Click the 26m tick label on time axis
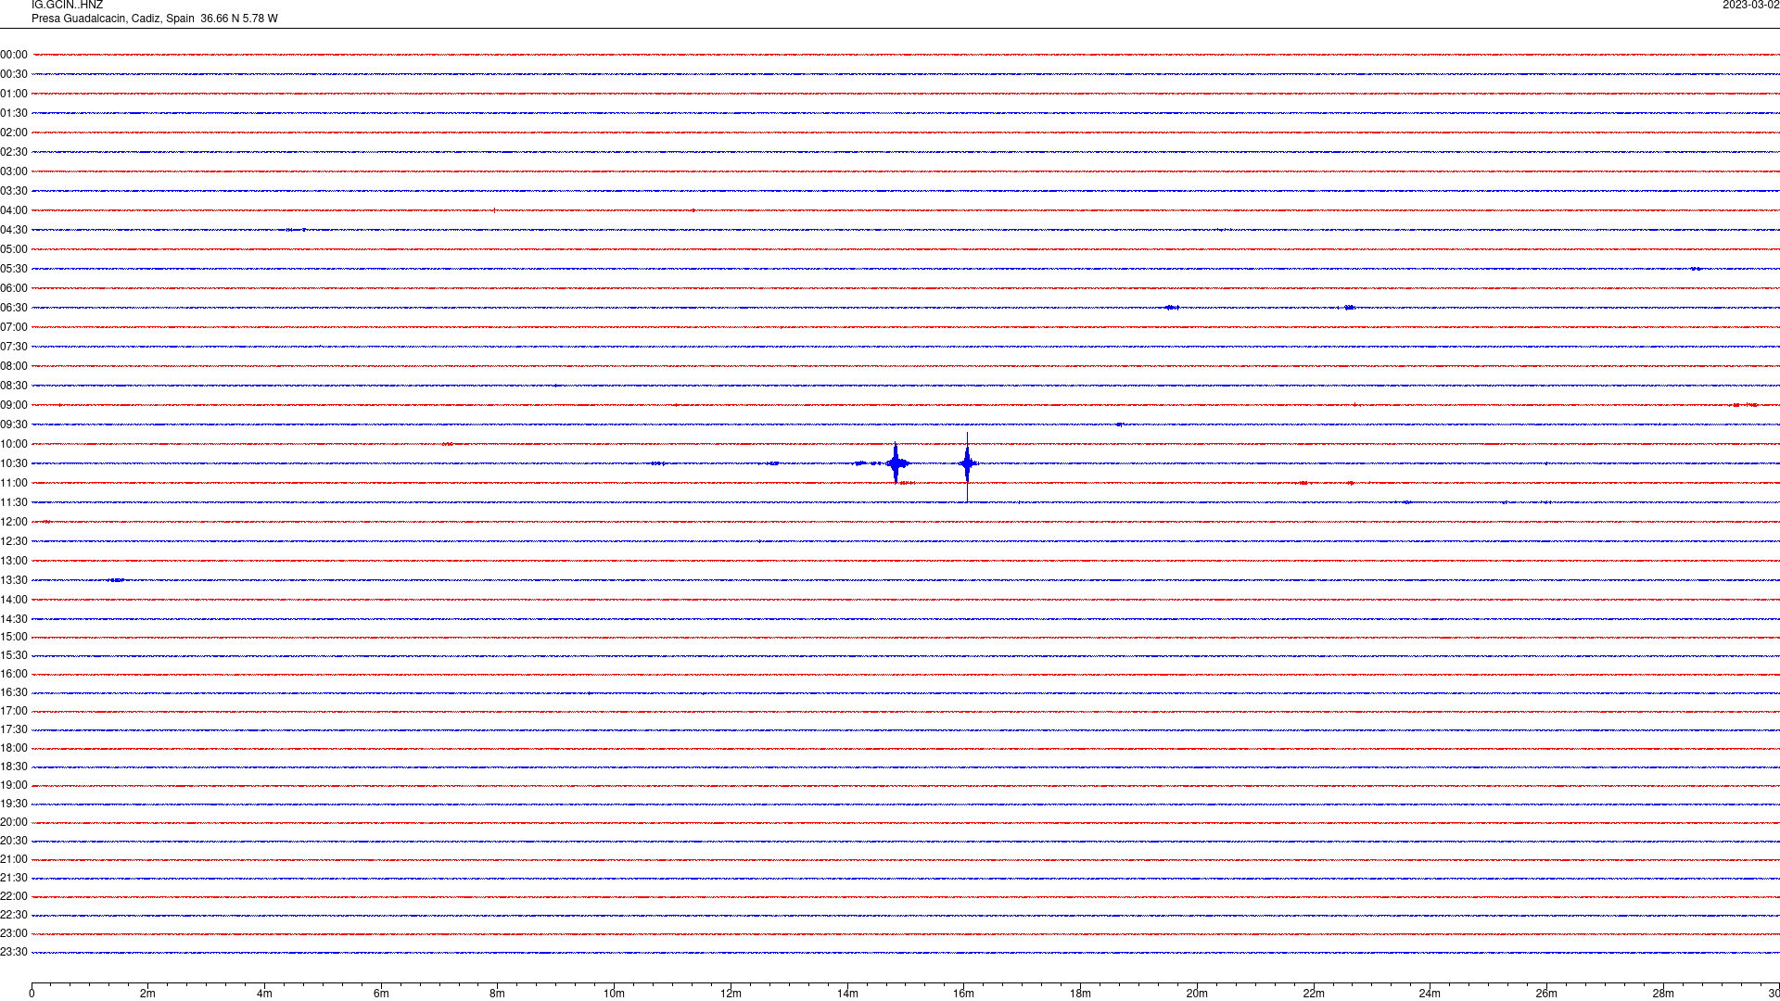Viewport: 1780px width, 1001px height. click(x=1546, y=994)
